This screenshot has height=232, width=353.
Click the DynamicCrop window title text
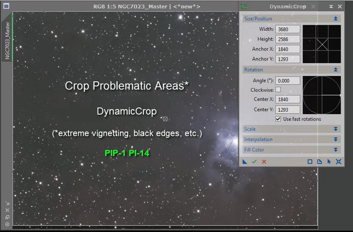point(288,6)
